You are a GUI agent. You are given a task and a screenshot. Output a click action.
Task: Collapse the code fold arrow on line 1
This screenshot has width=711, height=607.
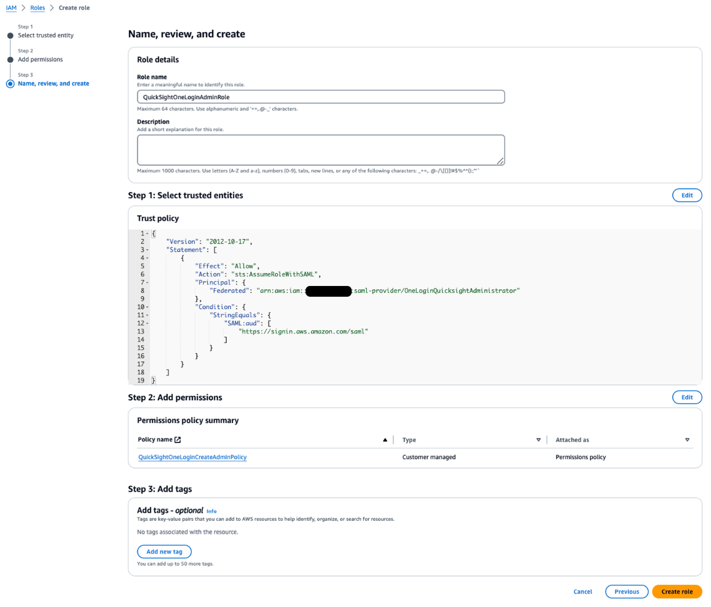[147, 234]
